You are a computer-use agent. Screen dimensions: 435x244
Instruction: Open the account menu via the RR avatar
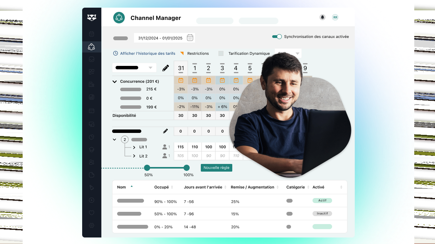[x=335, y=17]
